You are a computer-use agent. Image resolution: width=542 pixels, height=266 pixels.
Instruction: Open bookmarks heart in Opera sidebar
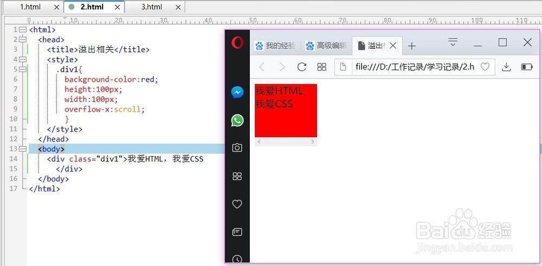237,204
